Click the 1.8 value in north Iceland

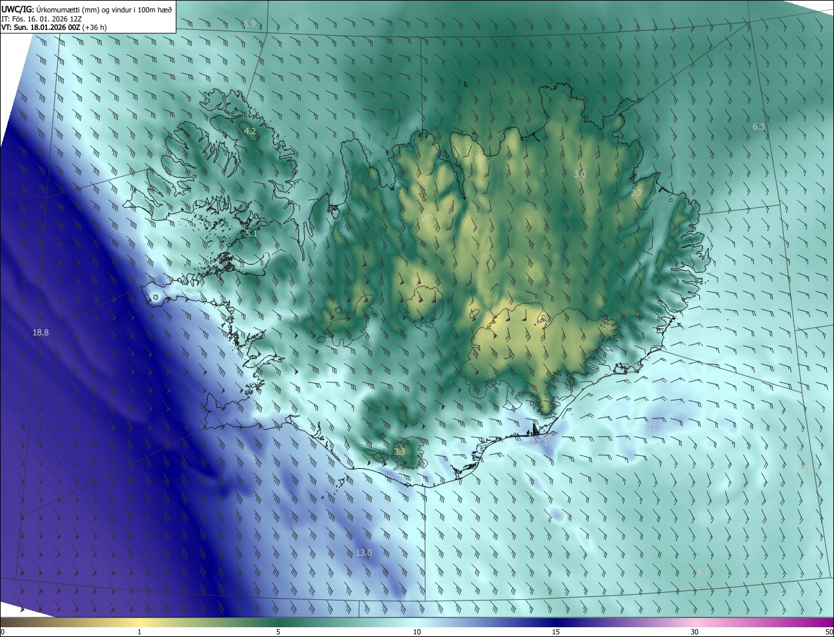480,159
